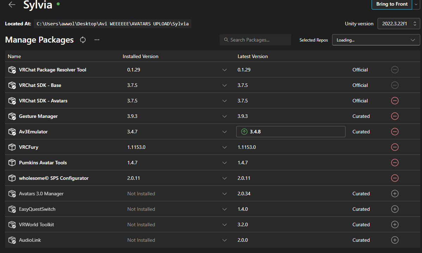Go back using the arrow beside Sylvia

click(x=12, y=5)
